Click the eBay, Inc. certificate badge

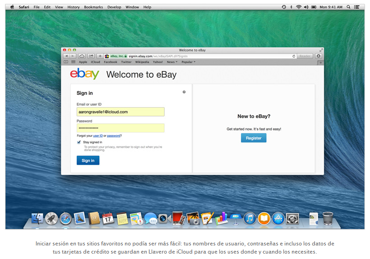tap(119, 56)
